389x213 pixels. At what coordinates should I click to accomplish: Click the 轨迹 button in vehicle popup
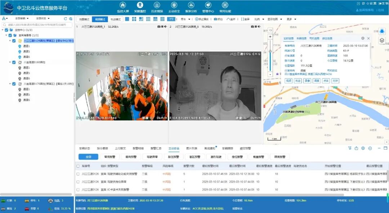(x=298, y=81)
